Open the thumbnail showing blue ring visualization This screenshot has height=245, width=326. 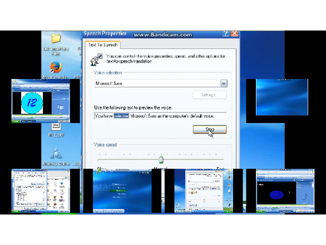tap(285, 191)
